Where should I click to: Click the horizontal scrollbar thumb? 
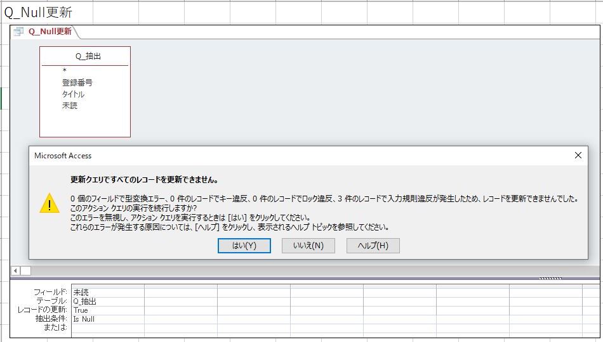click(25, 270)
